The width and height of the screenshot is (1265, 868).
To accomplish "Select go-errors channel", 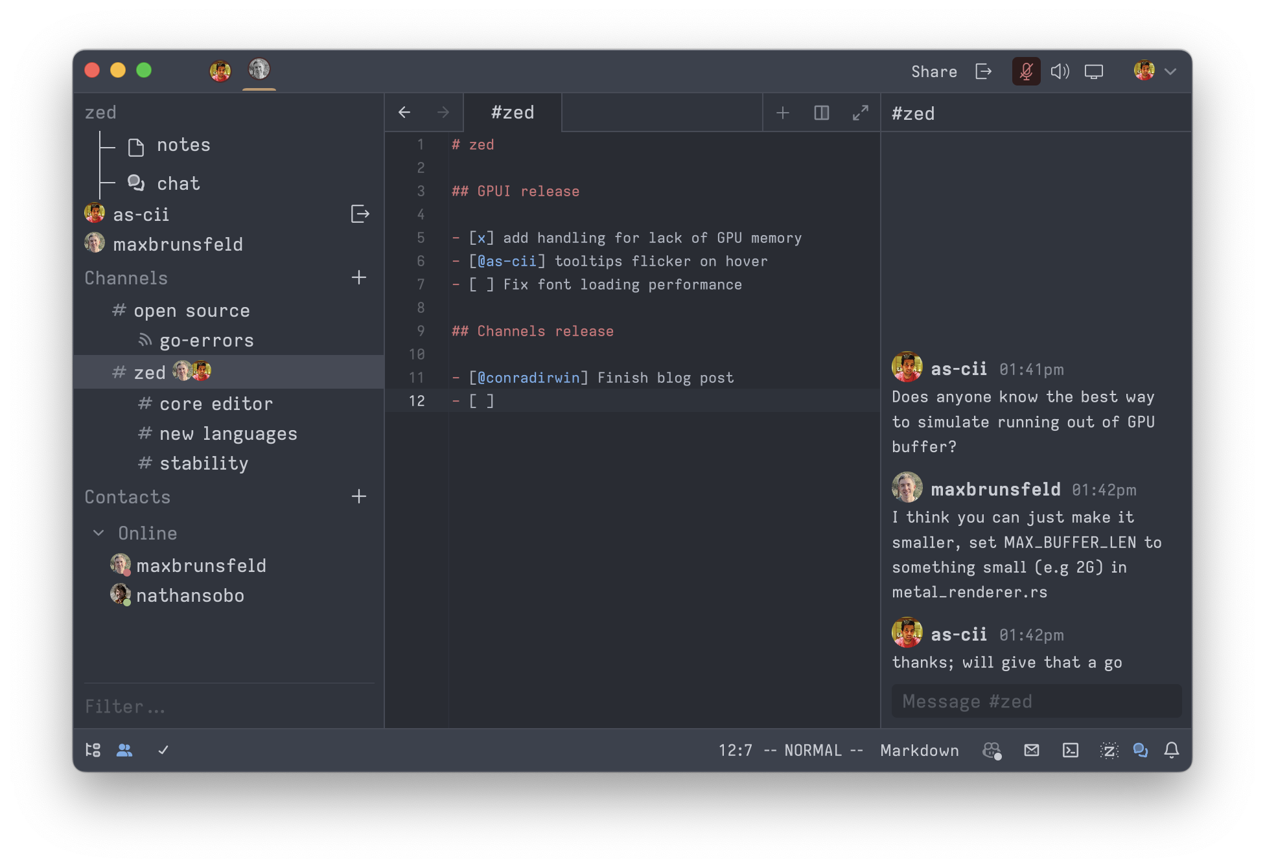I will 205,341.
